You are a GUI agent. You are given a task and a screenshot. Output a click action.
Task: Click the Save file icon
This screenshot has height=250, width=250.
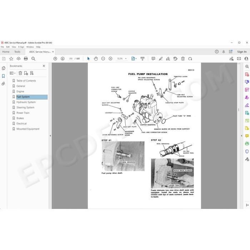click(x=4, y=59)
